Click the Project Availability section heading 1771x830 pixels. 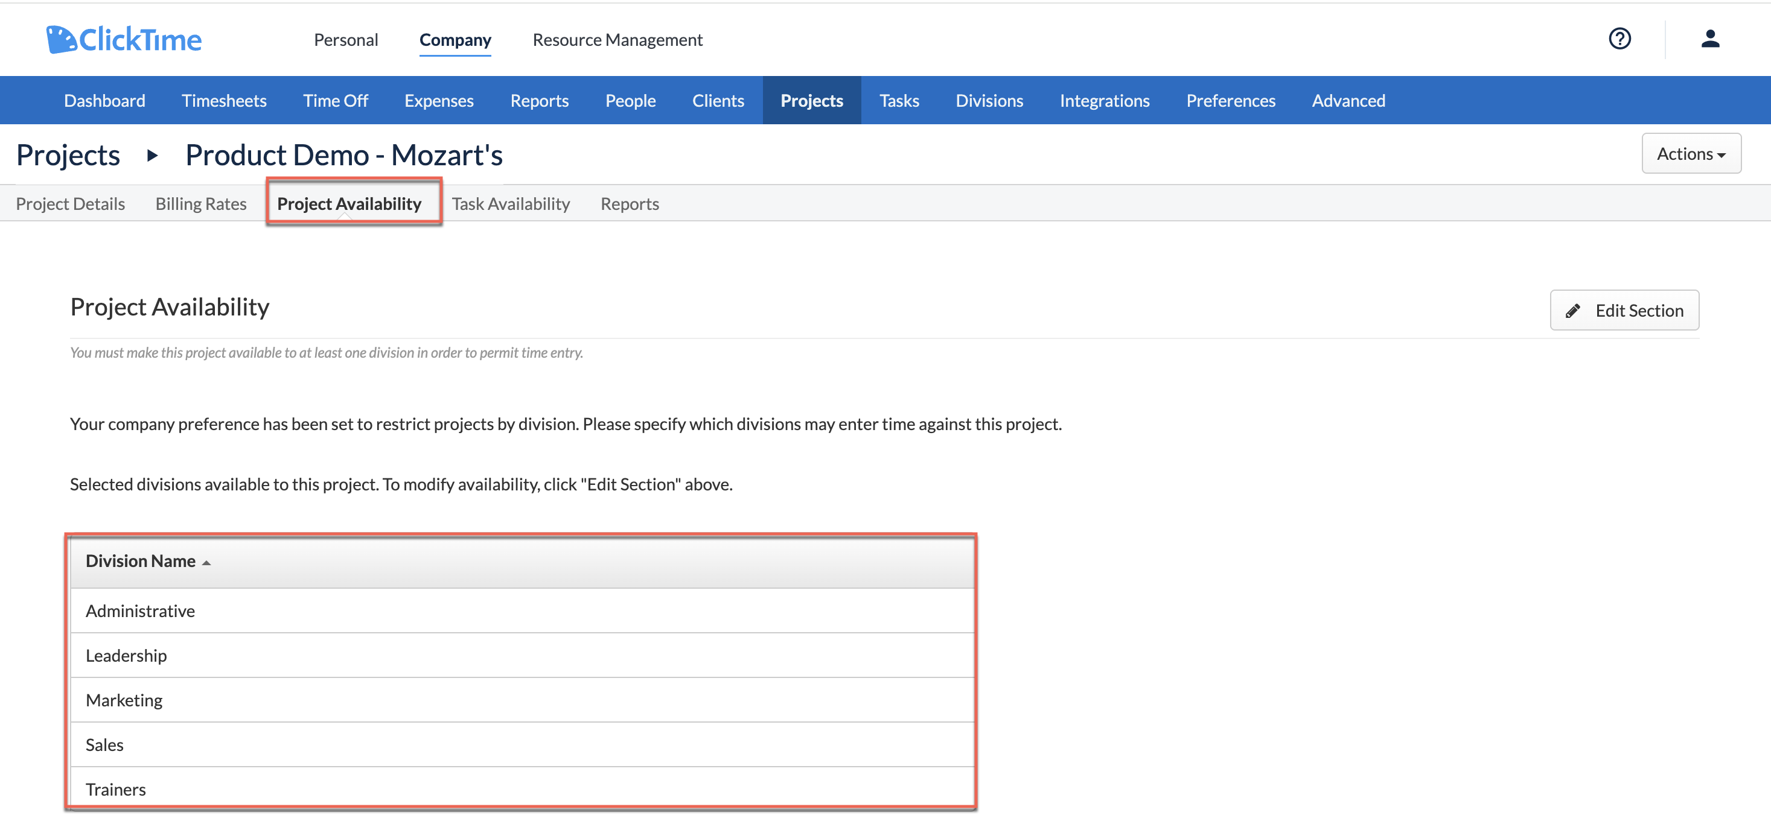(x=170, y=307)
